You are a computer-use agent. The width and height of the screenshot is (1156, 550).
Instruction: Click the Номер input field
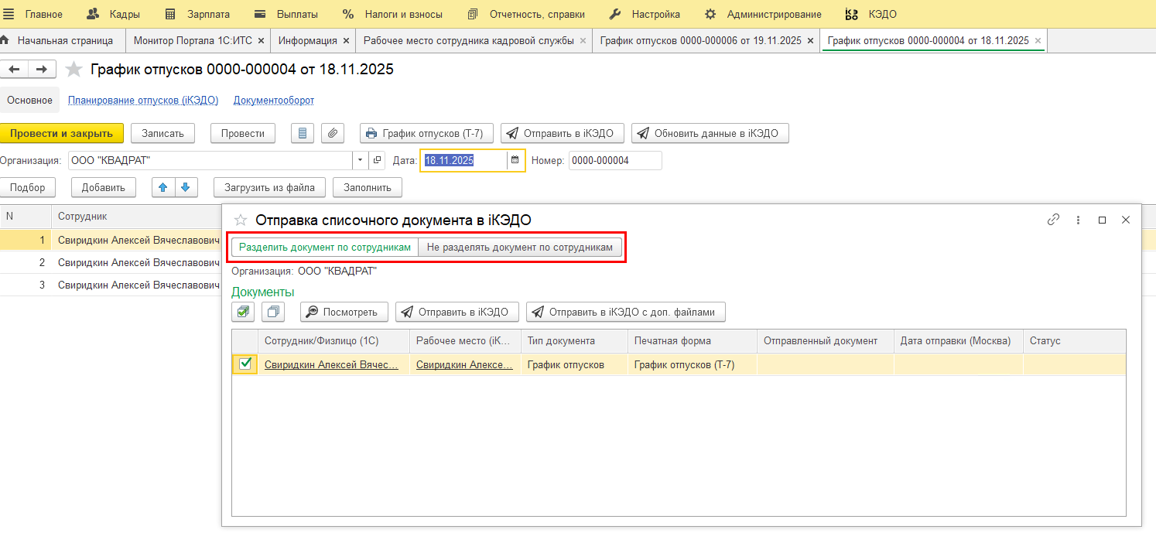(614, 160)
